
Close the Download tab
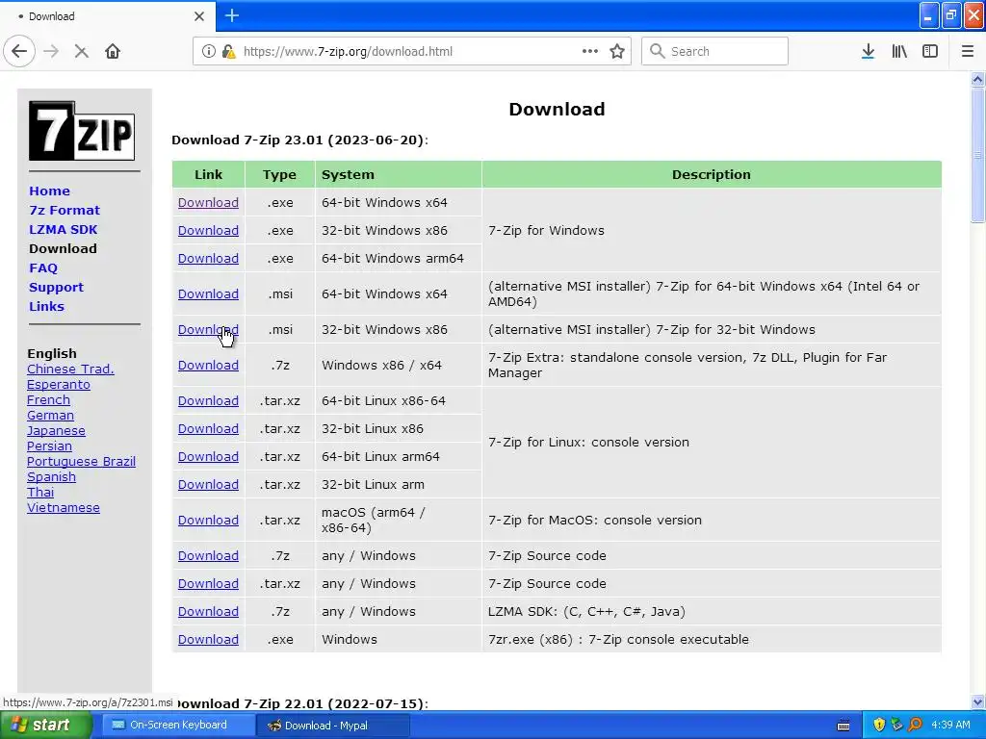coord(198,16)
